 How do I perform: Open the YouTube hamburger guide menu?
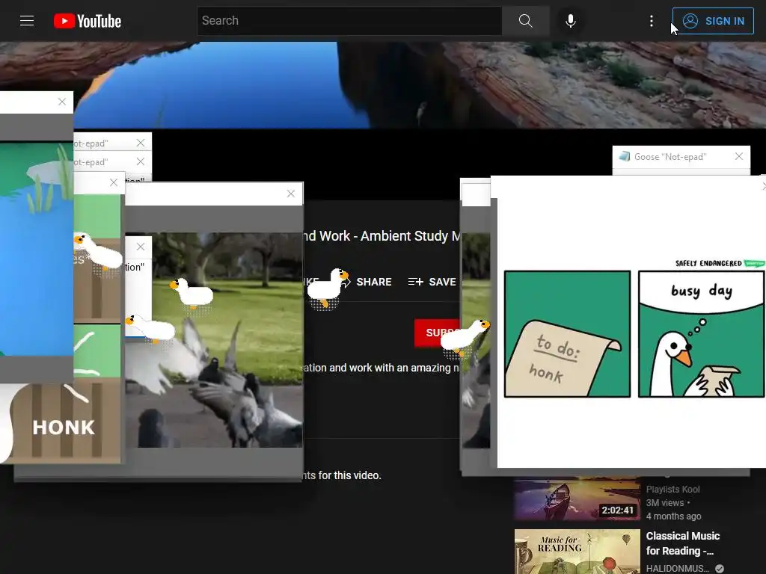click(x=27, y=21)
